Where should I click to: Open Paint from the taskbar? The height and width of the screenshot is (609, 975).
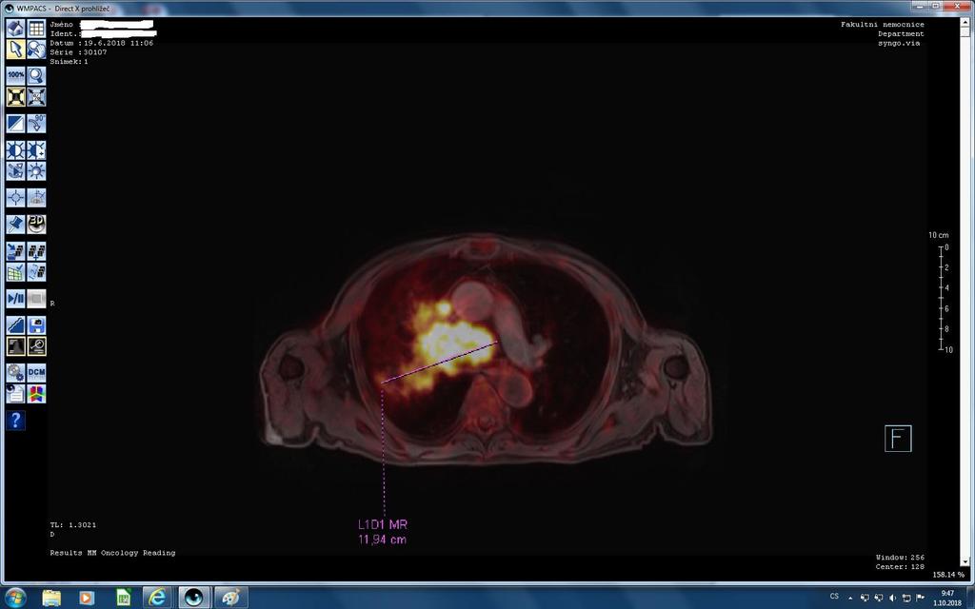230,598
